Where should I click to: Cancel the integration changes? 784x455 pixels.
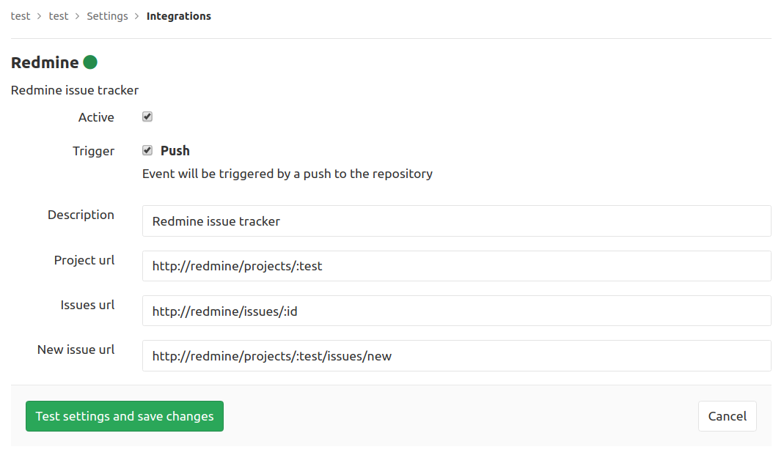pos(727,416)
